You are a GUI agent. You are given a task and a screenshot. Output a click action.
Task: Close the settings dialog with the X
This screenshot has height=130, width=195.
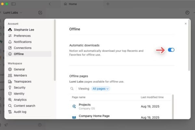(186, 24)
